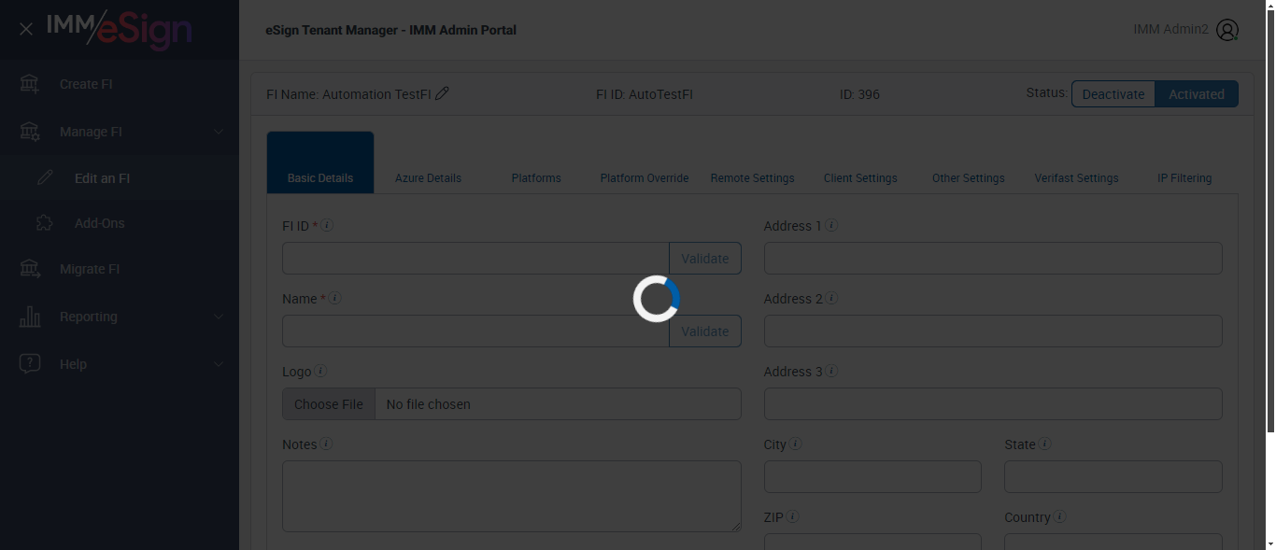Show info tooltip next to State label
This screenshot has height=550, width=1276.
pyautogui.click(x=1045, y=444)
